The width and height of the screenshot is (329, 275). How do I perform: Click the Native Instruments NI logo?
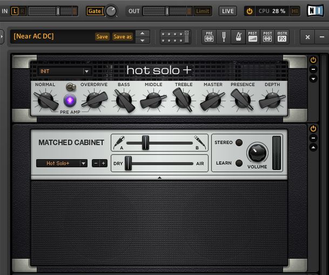(315, 10)
